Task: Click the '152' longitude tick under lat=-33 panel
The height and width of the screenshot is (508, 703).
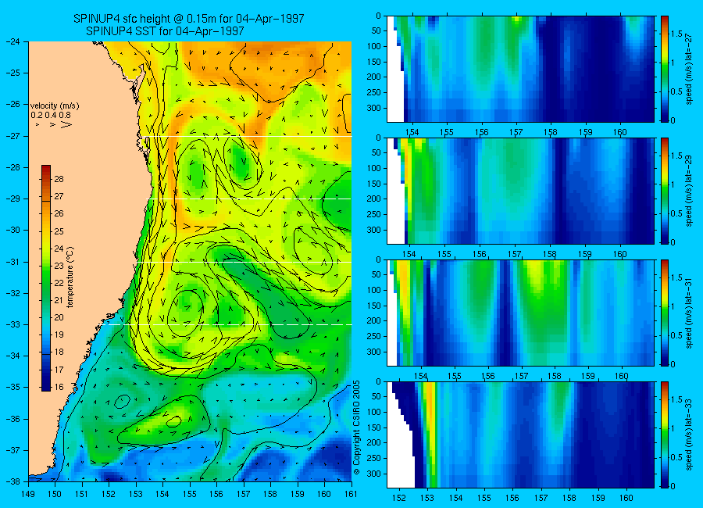Action: [x=398, y=498]
